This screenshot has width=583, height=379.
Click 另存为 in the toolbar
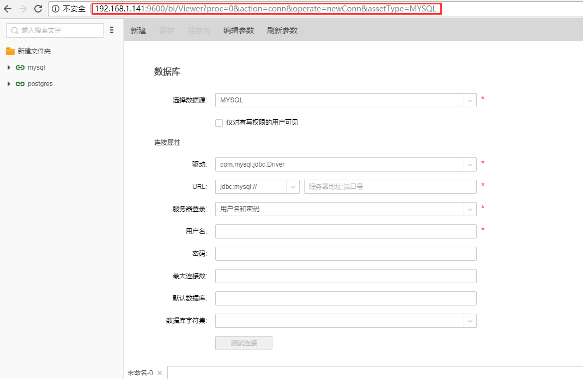tap(199, 30)
